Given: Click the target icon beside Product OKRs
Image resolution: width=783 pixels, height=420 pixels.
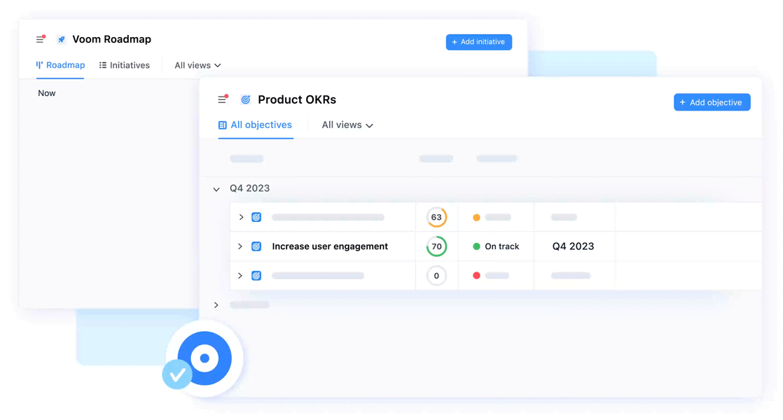Looking at the screenshot, I should click(246, 100).
